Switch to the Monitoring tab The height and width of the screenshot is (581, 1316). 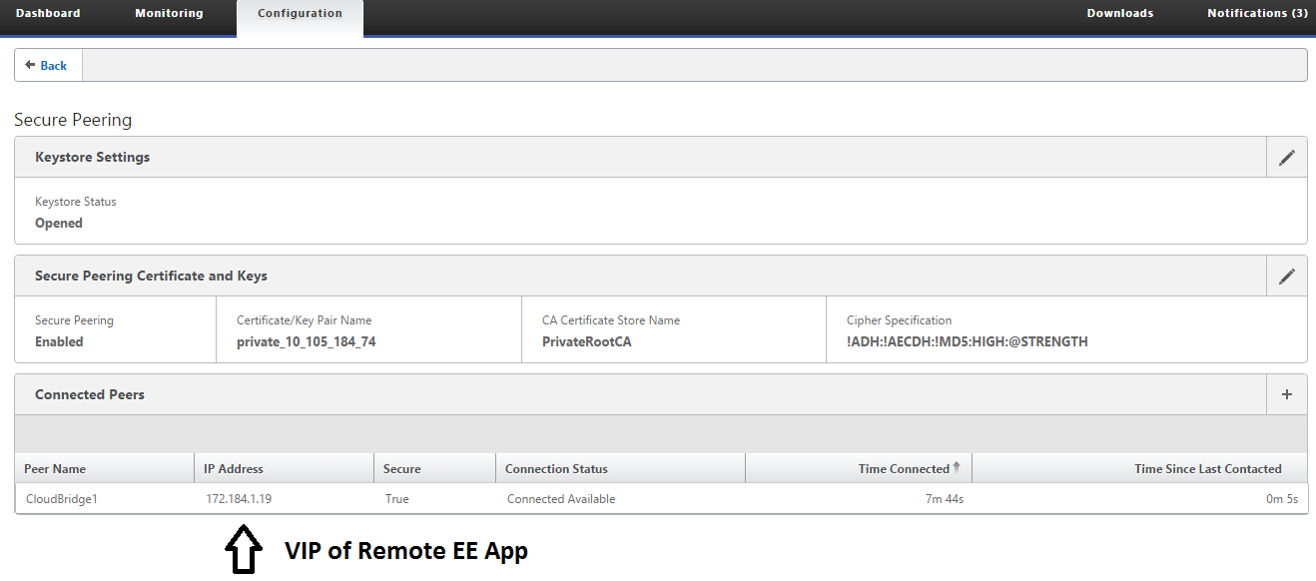pyautogui.click(x=169, y=14)
